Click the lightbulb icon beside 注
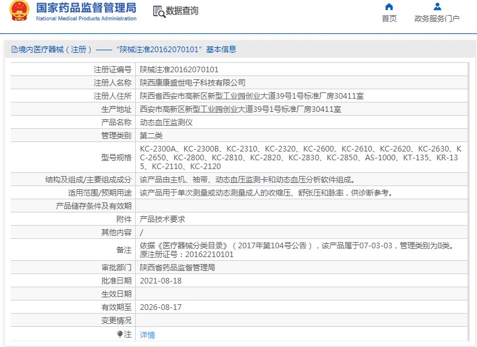 click(x=120, y=334)
